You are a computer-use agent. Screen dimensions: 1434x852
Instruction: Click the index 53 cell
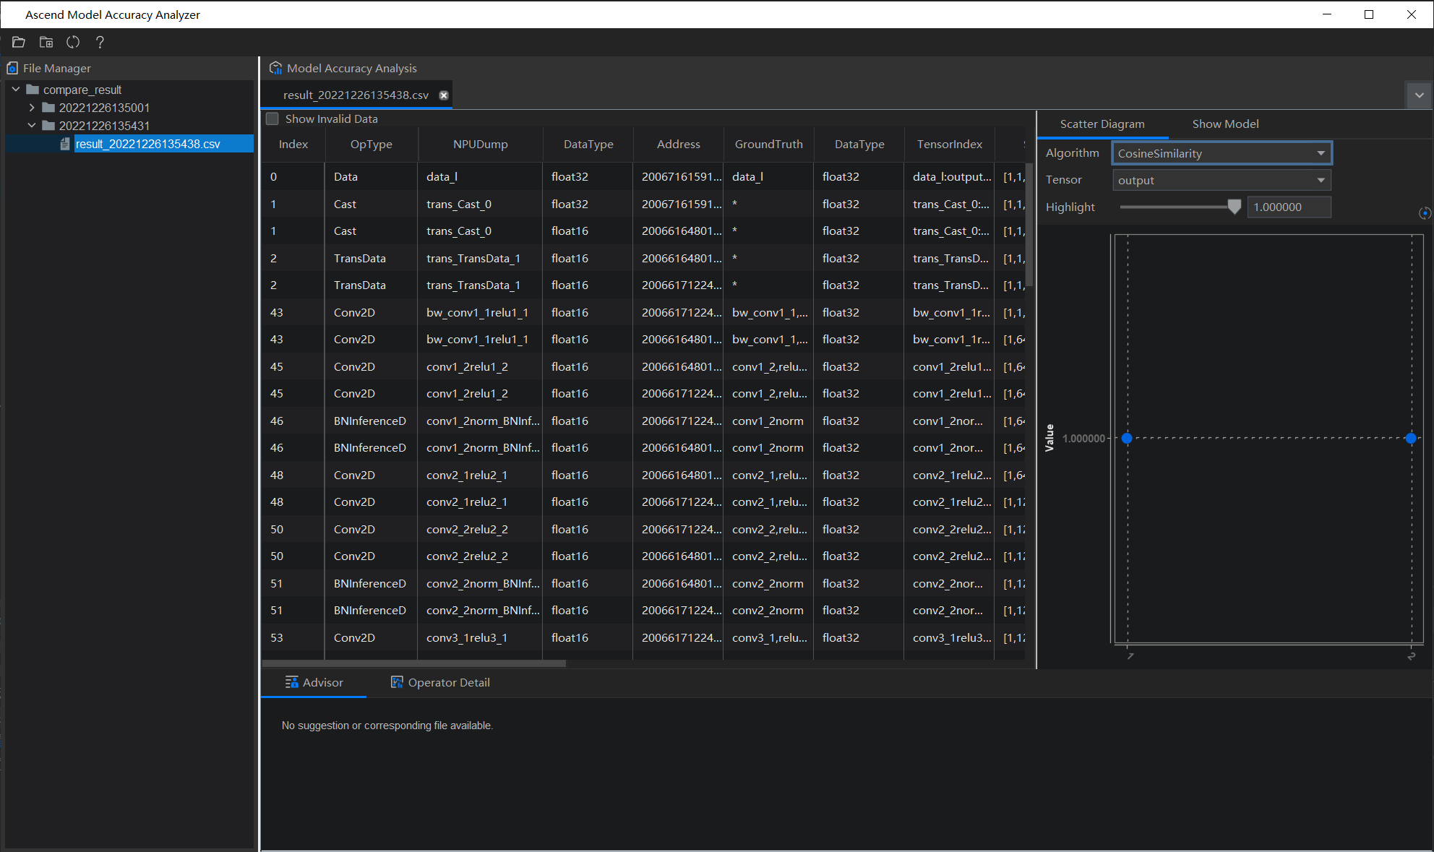coord(293,638)
